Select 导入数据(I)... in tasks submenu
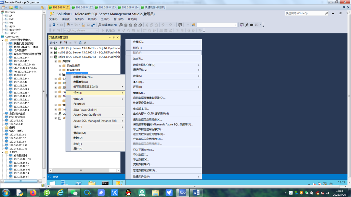351x197 pixels. point(163,155)
